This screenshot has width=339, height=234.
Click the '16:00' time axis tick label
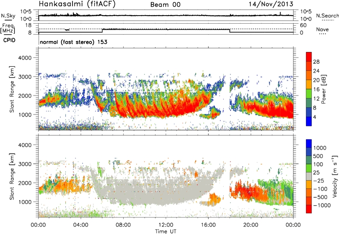click(x=208, y=225)
